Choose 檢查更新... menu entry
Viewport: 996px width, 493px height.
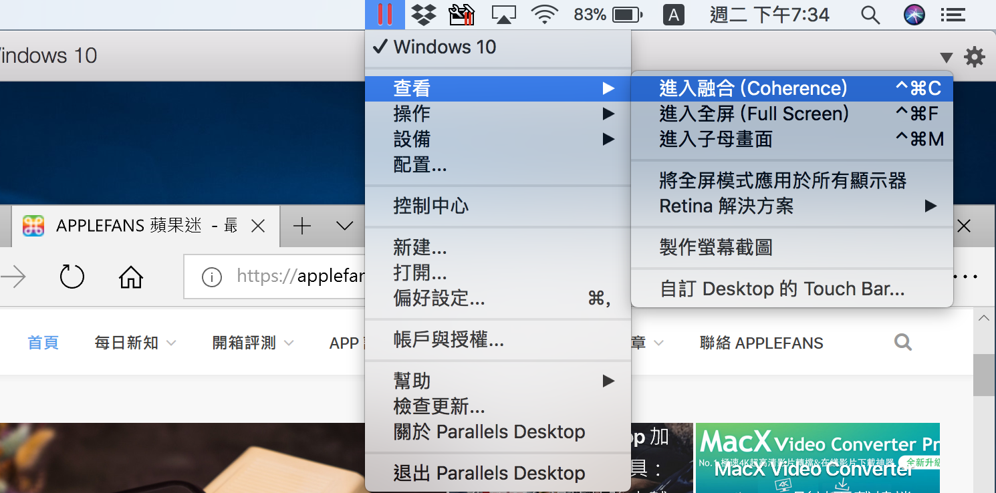pyautogui.click(x=498, y=406)
